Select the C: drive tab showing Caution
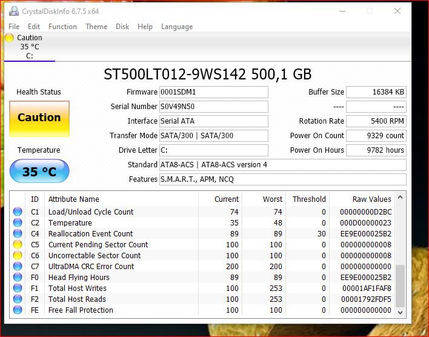 (30, 47)
